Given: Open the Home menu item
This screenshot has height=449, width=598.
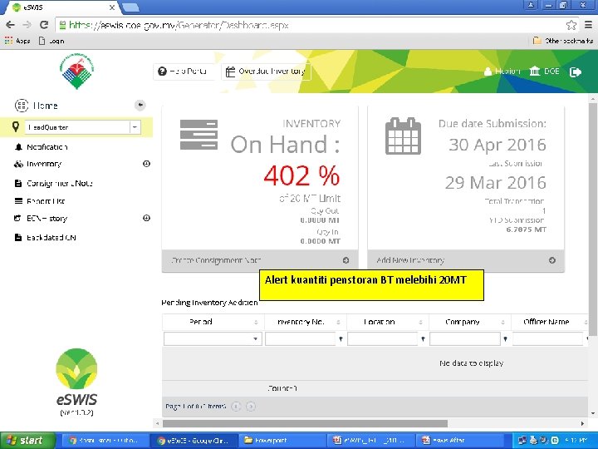Looking at the screenshot, I should (37, 106).
